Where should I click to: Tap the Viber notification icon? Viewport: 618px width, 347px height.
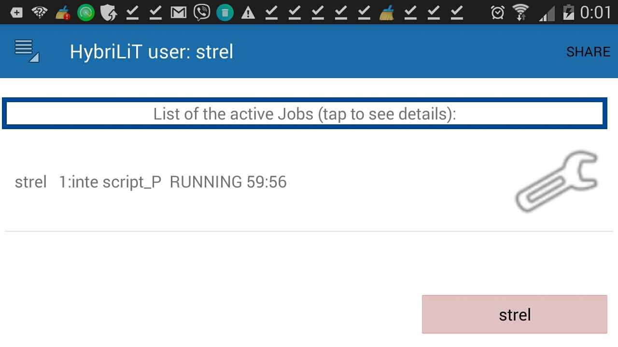coord(202,13)
